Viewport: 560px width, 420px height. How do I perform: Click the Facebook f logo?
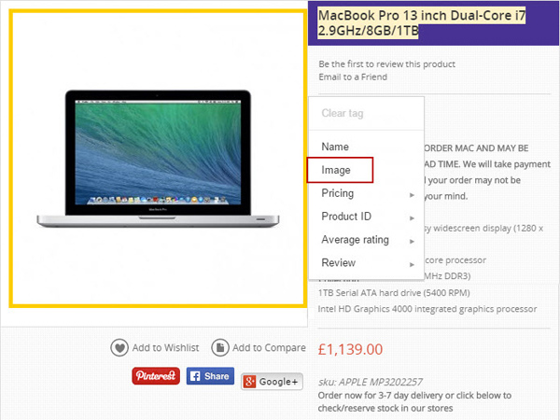[x=195, y=376]
